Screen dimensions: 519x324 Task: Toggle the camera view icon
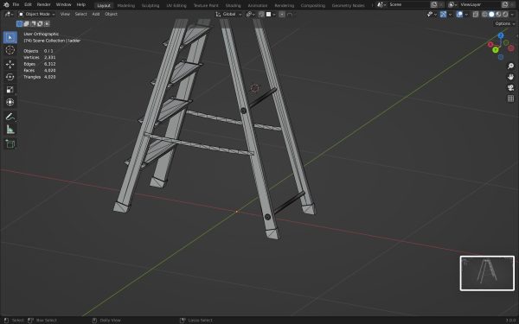click(x=510, y=87)
